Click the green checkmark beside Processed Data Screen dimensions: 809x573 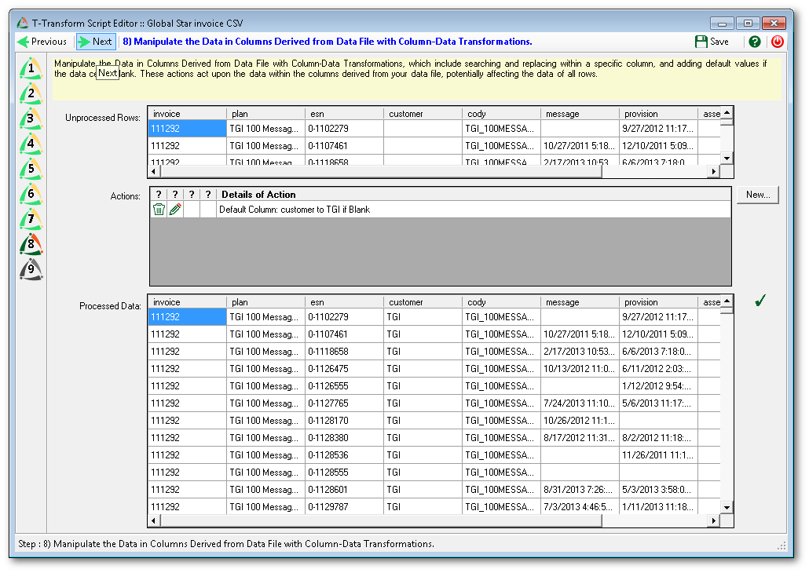tap(760, 300)
